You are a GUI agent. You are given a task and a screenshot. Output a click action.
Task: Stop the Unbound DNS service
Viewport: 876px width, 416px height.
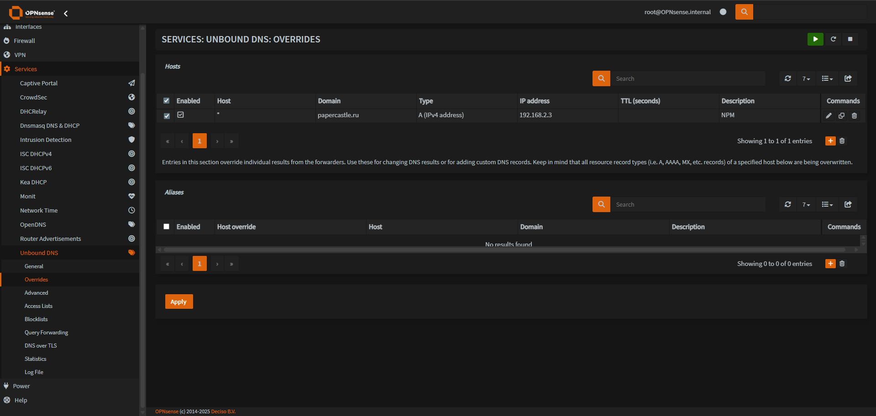(x=850, y=39)
